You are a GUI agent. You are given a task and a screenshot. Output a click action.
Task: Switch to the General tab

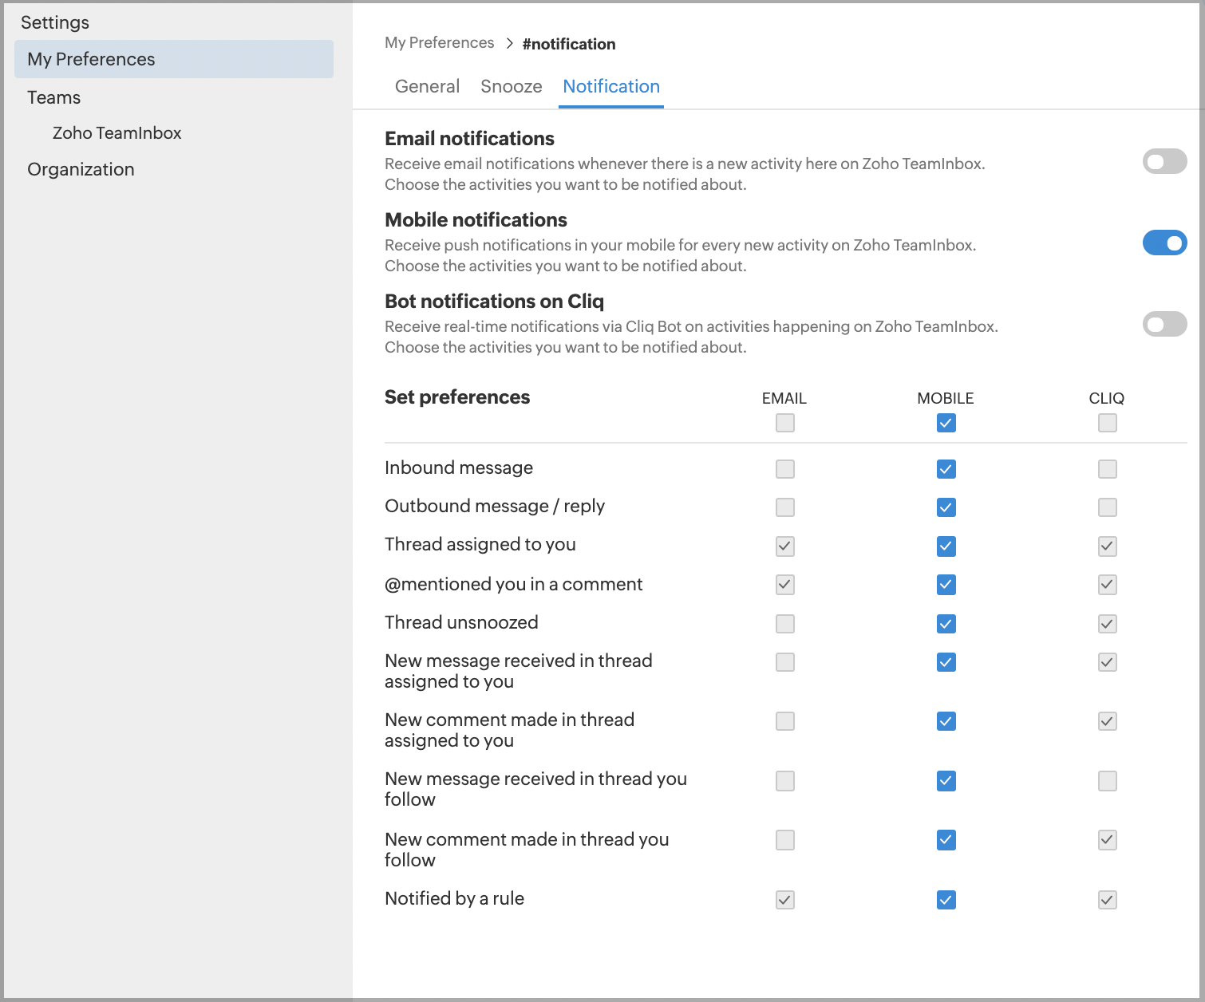pos(427,86)
